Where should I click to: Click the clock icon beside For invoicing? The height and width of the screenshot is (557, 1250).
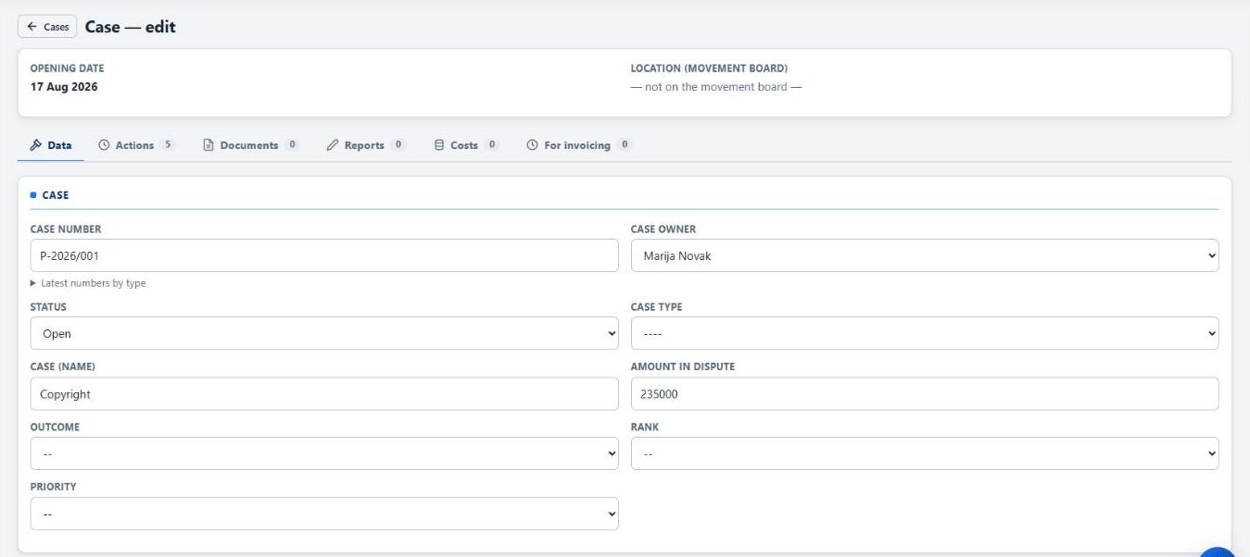tap(532, 145)
